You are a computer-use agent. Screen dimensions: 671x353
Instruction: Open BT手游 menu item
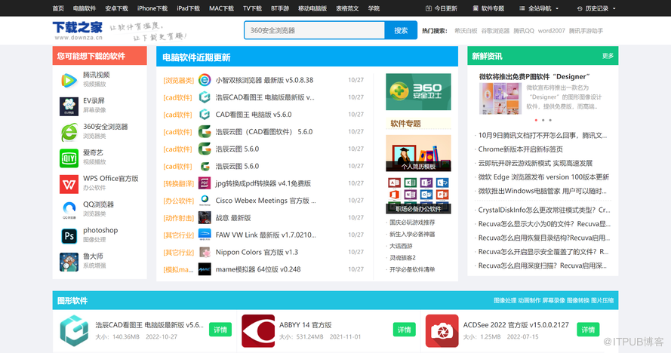pos(280,8)
